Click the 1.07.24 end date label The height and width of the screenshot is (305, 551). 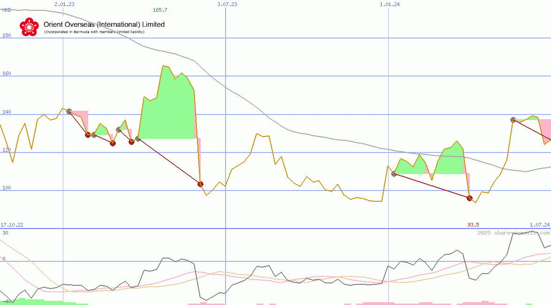(539, 225)
